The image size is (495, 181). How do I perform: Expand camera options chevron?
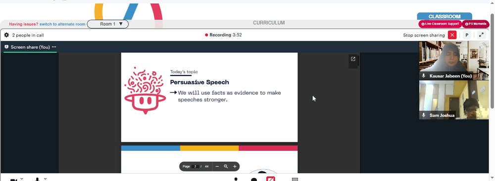pos(22,179)
